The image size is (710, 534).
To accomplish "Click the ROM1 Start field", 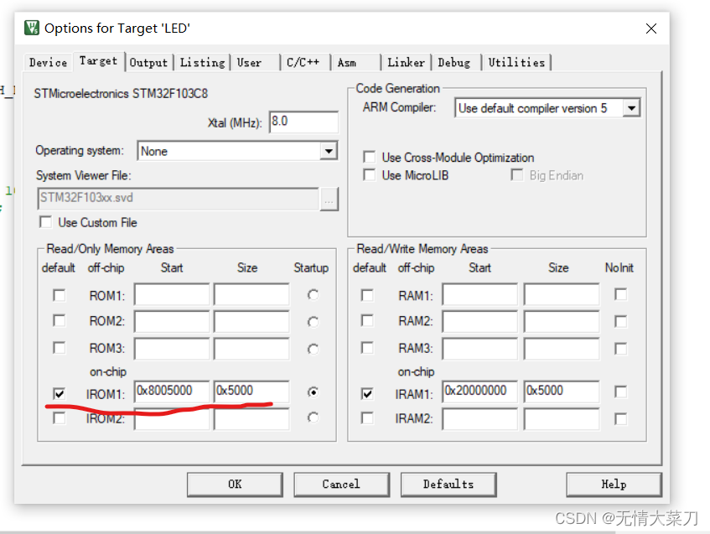I will [172, 295].
